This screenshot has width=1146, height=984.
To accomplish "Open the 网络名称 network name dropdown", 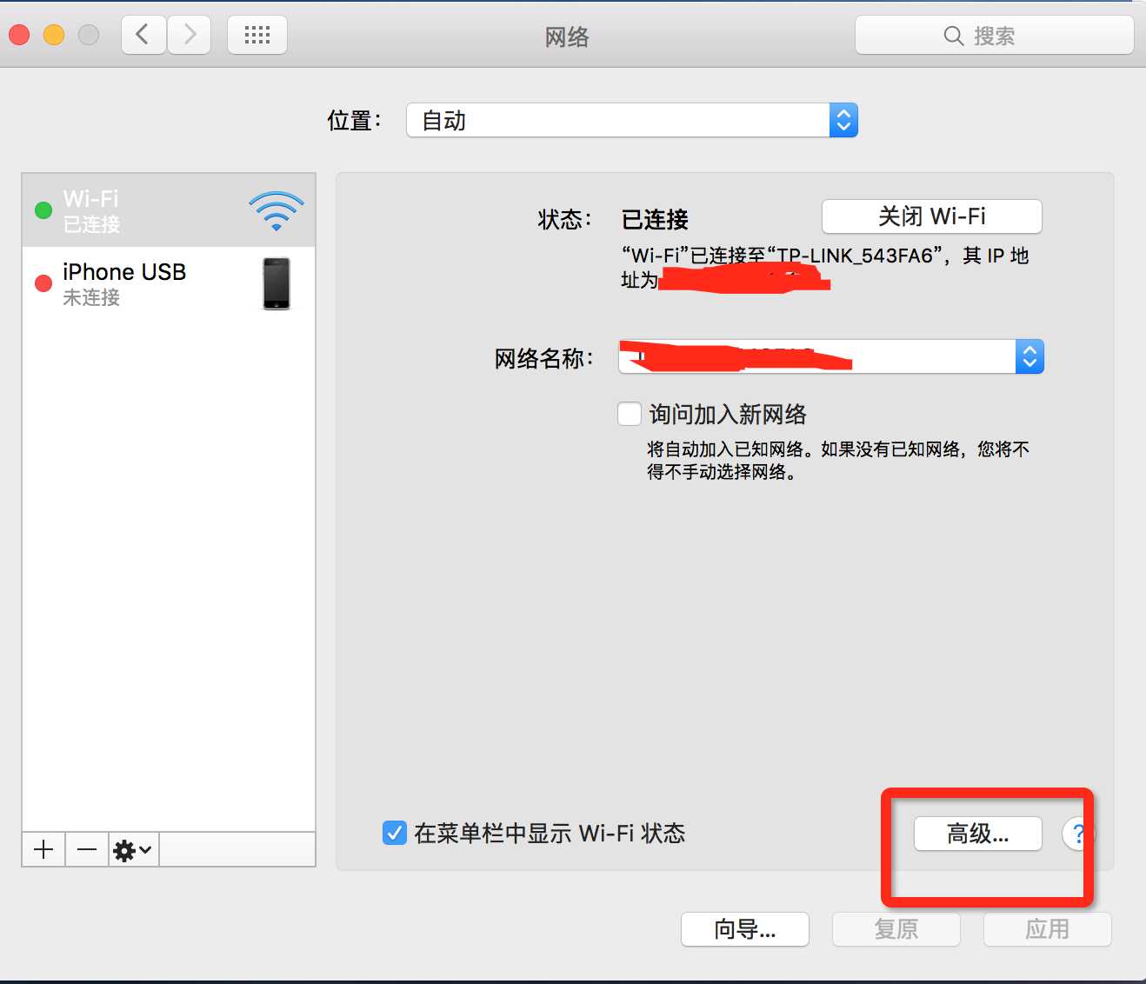I will tap(830, 356).
